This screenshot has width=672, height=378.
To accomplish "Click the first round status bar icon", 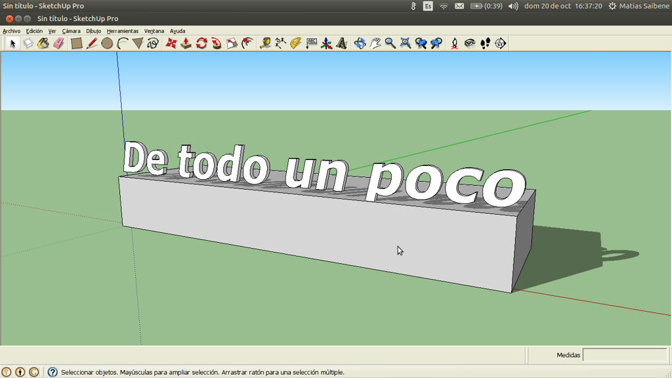I will 7,372.
